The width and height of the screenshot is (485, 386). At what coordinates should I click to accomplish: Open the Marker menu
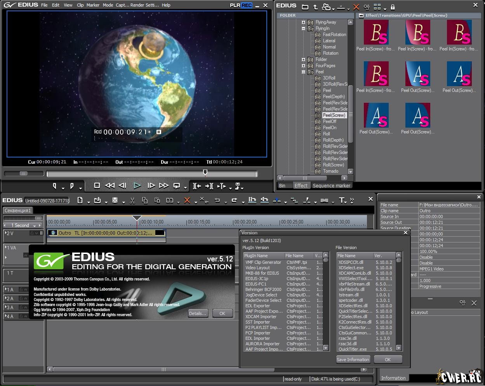(93, 5)
